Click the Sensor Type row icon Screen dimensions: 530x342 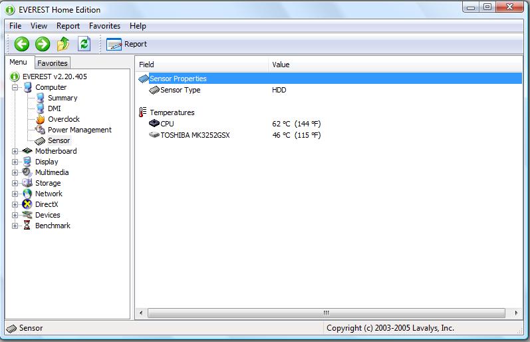click(x=154, y=90)
